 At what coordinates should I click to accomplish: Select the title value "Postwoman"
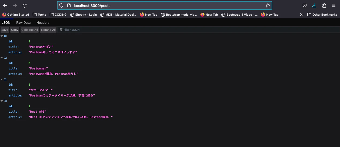click(x=38, y=68)
